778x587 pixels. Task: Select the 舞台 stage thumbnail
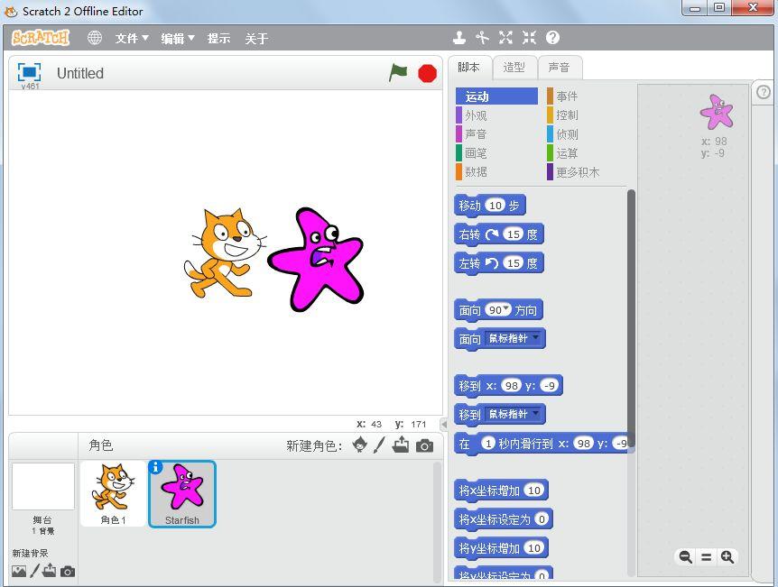click(x=43, y=486)
